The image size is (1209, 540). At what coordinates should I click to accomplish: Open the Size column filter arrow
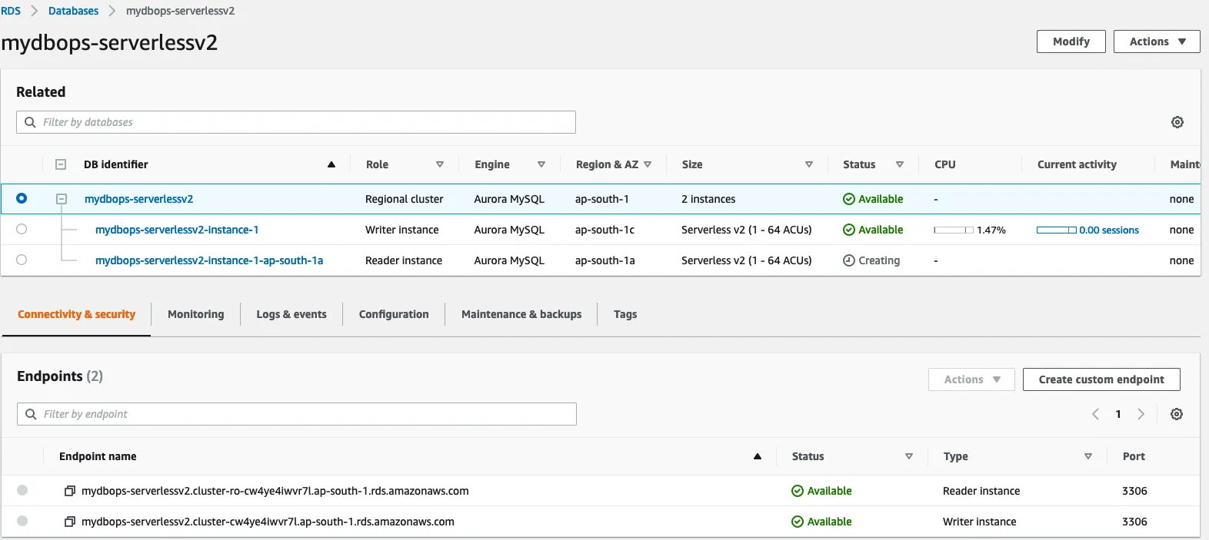click(809, 164)
